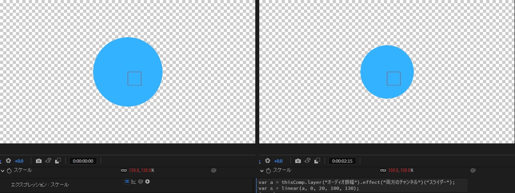Click the expression pick whip icon
515x193 pixels.
click(x=141, y=181)
